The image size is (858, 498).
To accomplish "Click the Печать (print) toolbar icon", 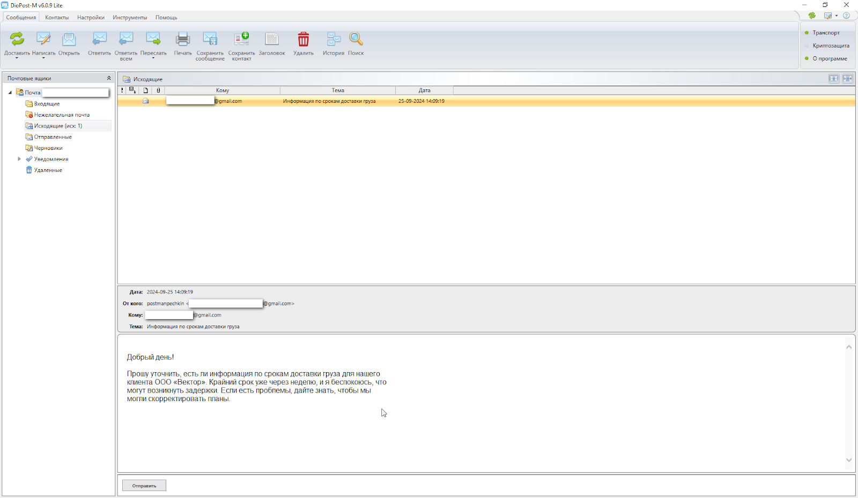I will tap(183, 39).
